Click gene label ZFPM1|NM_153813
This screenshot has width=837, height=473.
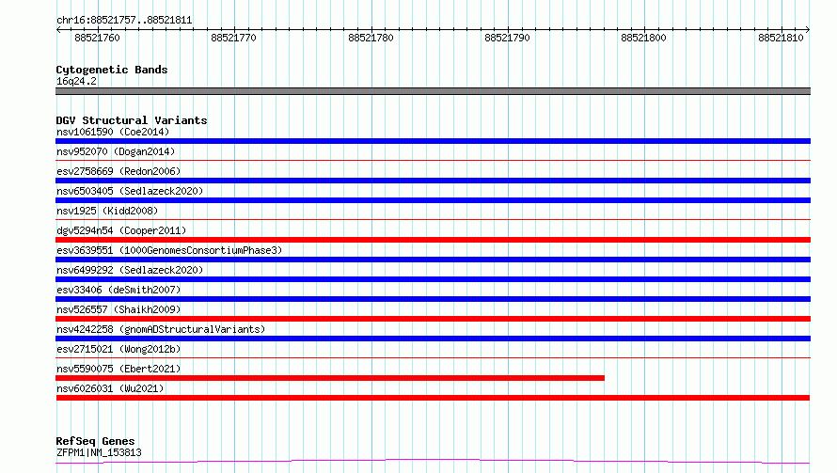pyautogui.click(x=99, y=452)
